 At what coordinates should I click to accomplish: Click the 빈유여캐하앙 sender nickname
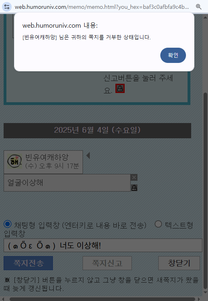click(47, 157)
